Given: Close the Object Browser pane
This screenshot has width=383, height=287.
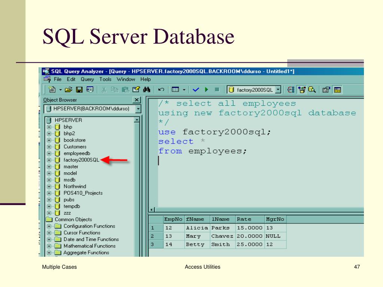Looking at the screenshot, I should tap(137, 100).
